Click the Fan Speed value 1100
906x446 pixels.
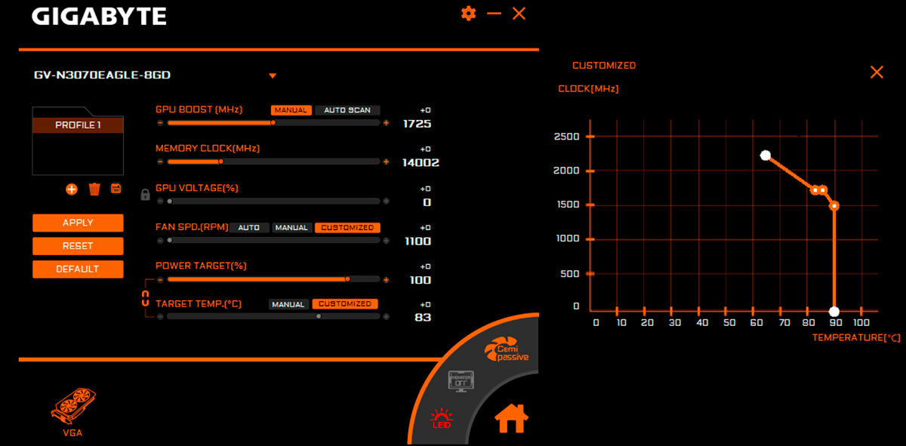click(418, 241)
